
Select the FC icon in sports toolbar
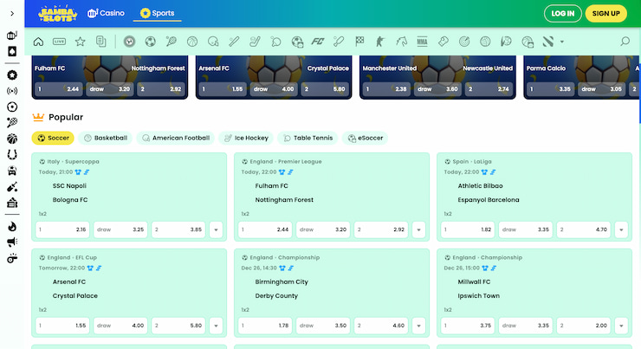coord(318,42)
